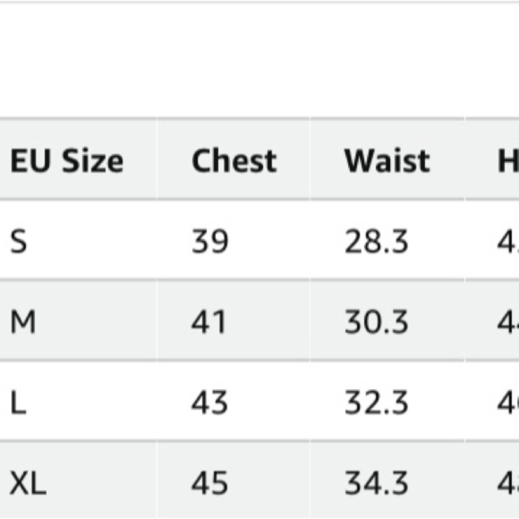
Task: Select the EU Size column header
Action: coord(67,161)
